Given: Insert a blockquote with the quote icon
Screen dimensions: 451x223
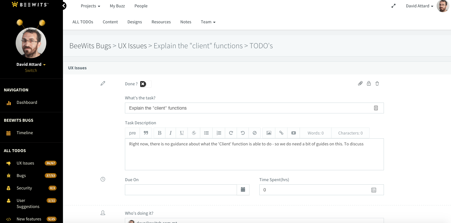Looking at the screenshot, I should pyautogui.click(x=146, y=133).
